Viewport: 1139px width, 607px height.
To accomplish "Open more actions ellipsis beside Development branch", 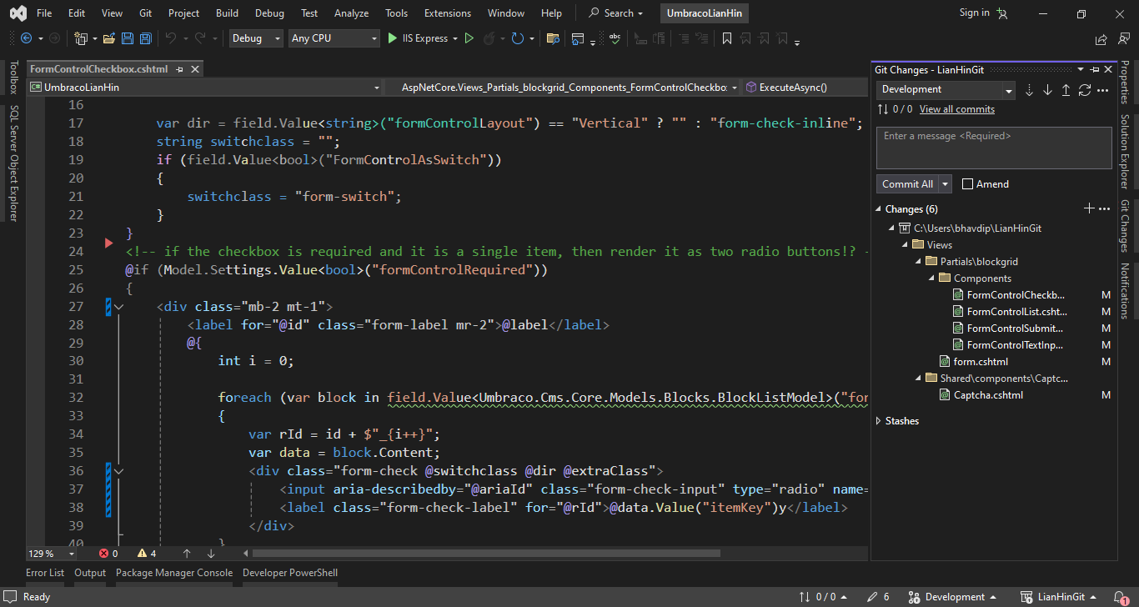I will coord(1103,90).
